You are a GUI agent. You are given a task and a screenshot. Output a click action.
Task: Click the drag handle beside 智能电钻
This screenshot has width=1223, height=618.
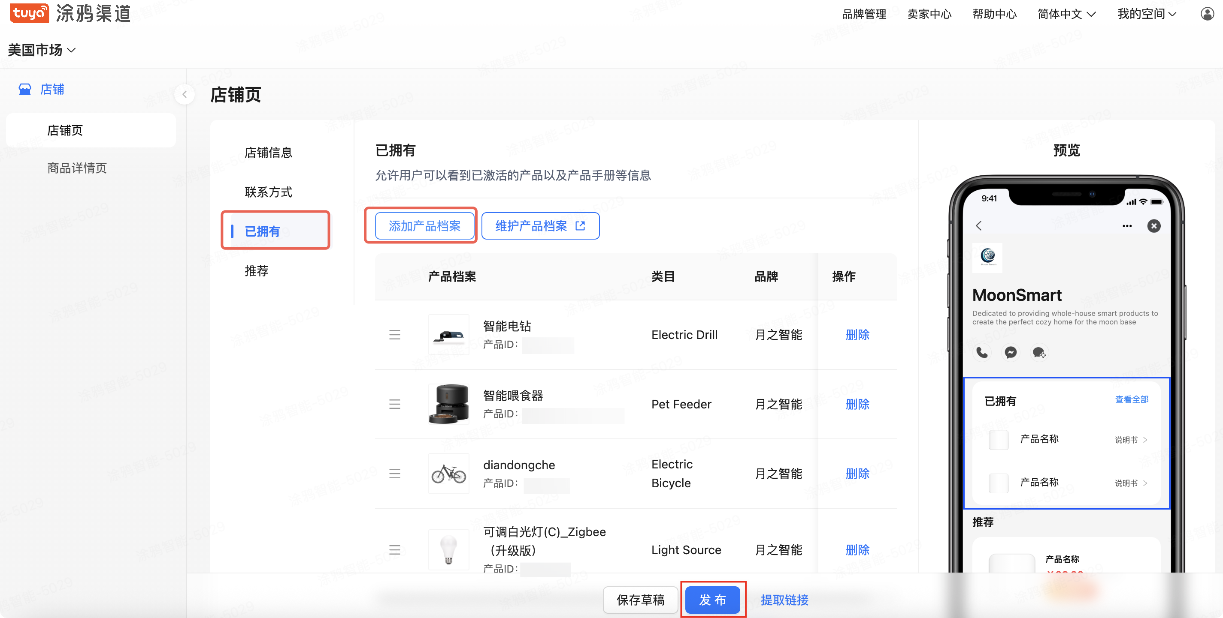[394, 334]
